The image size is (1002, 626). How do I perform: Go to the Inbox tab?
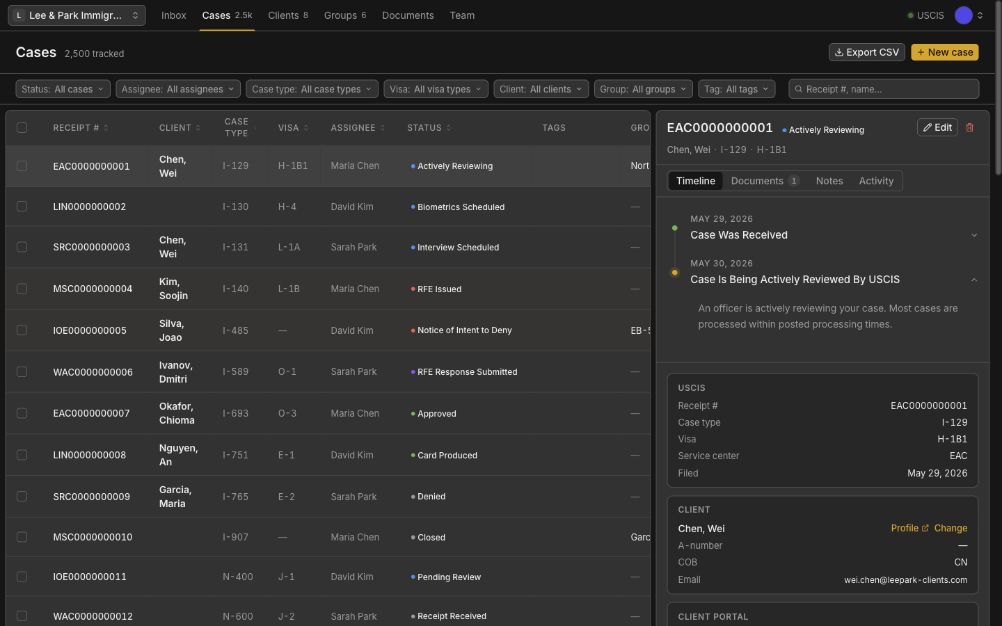tap(174, 15)
